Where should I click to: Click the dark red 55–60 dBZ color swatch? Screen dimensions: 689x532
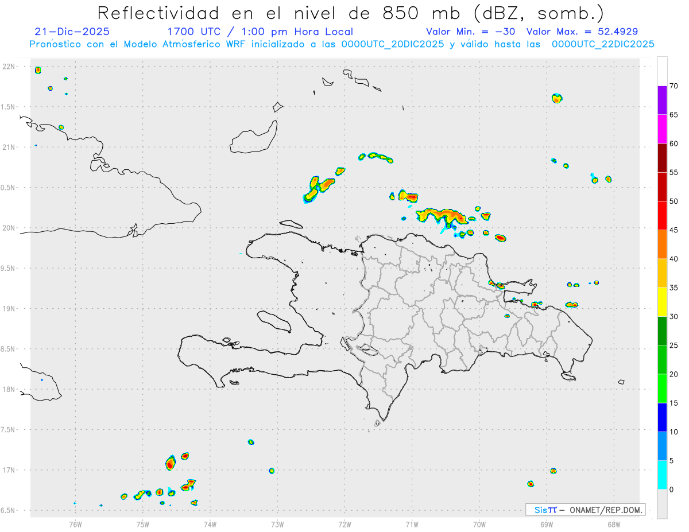point(662,158)
